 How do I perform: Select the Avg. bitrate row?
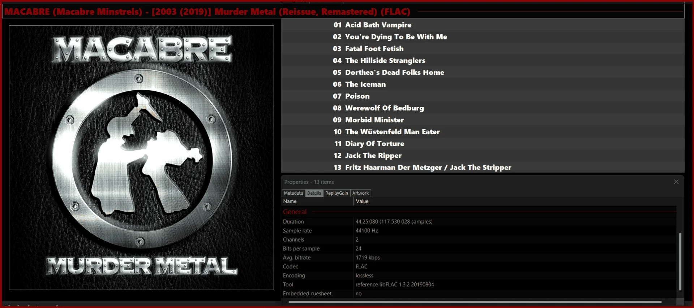(479, 258)
